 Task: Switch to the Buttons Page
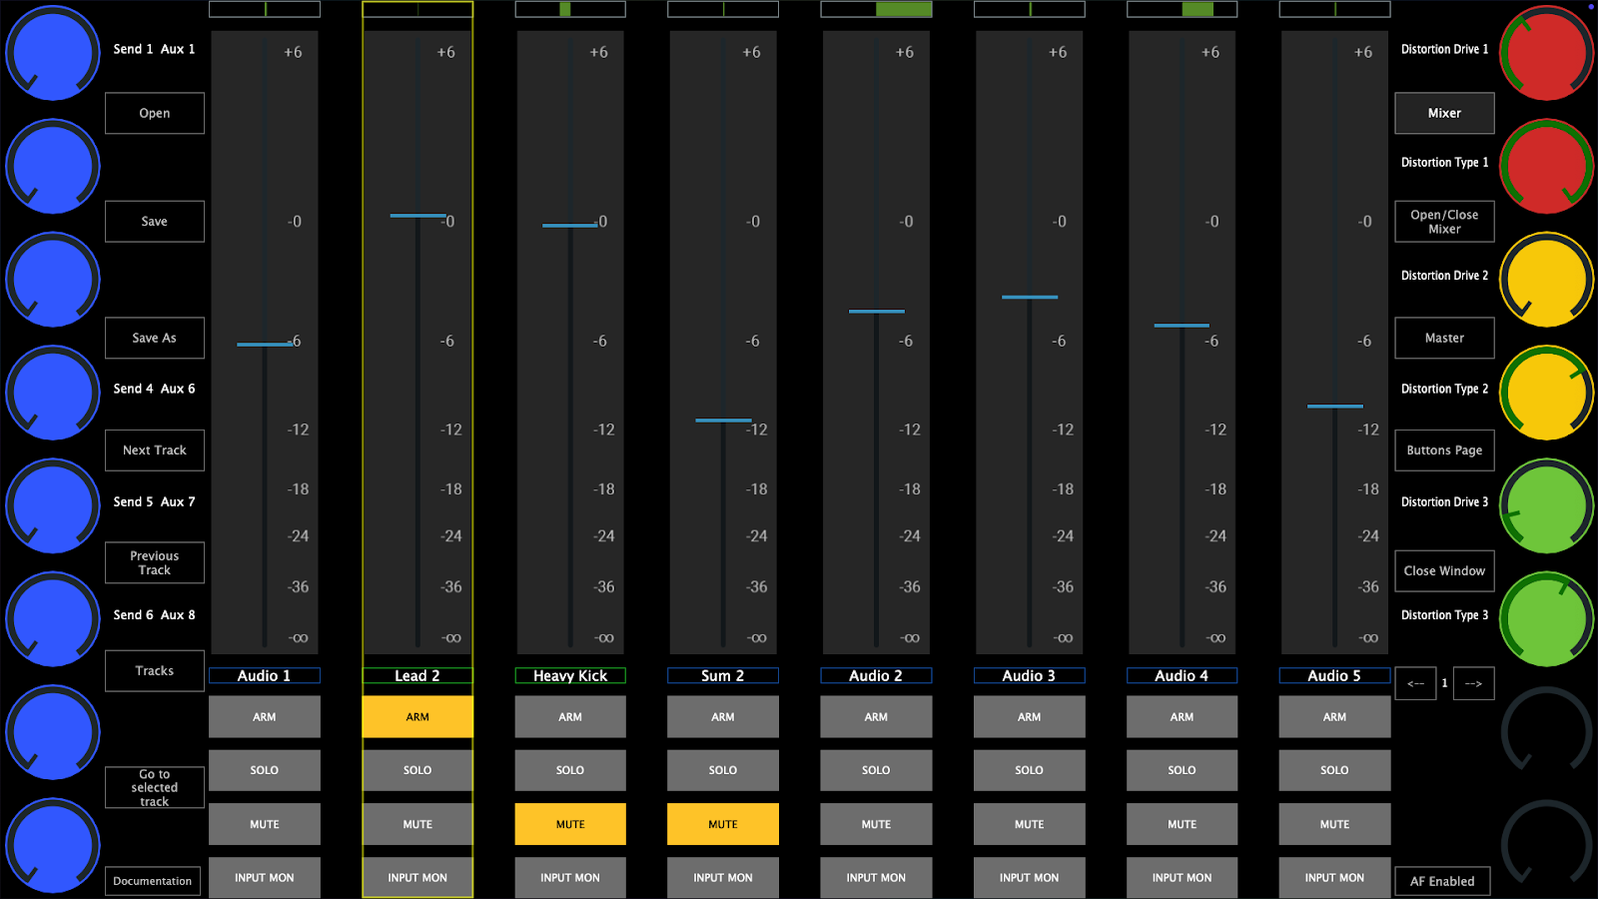1444,450
